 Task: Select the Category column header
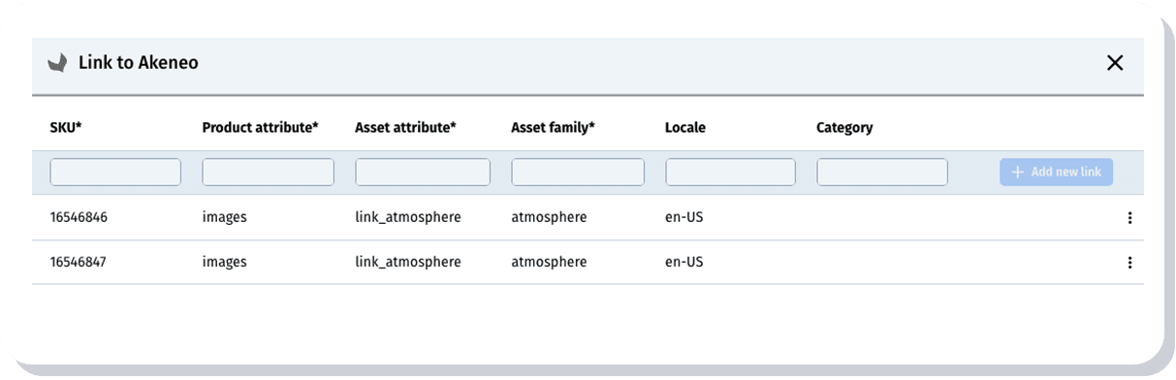tap(844, 128)
